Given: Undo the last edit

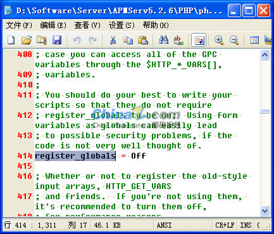Looking at the screenshot, I should [77, 40].
